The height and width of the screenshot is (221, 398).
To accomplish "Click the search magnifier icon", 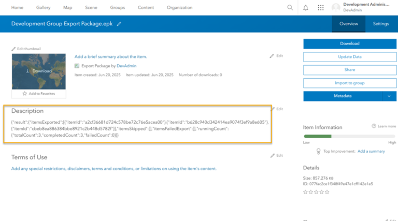I will (x=290, y=8).
